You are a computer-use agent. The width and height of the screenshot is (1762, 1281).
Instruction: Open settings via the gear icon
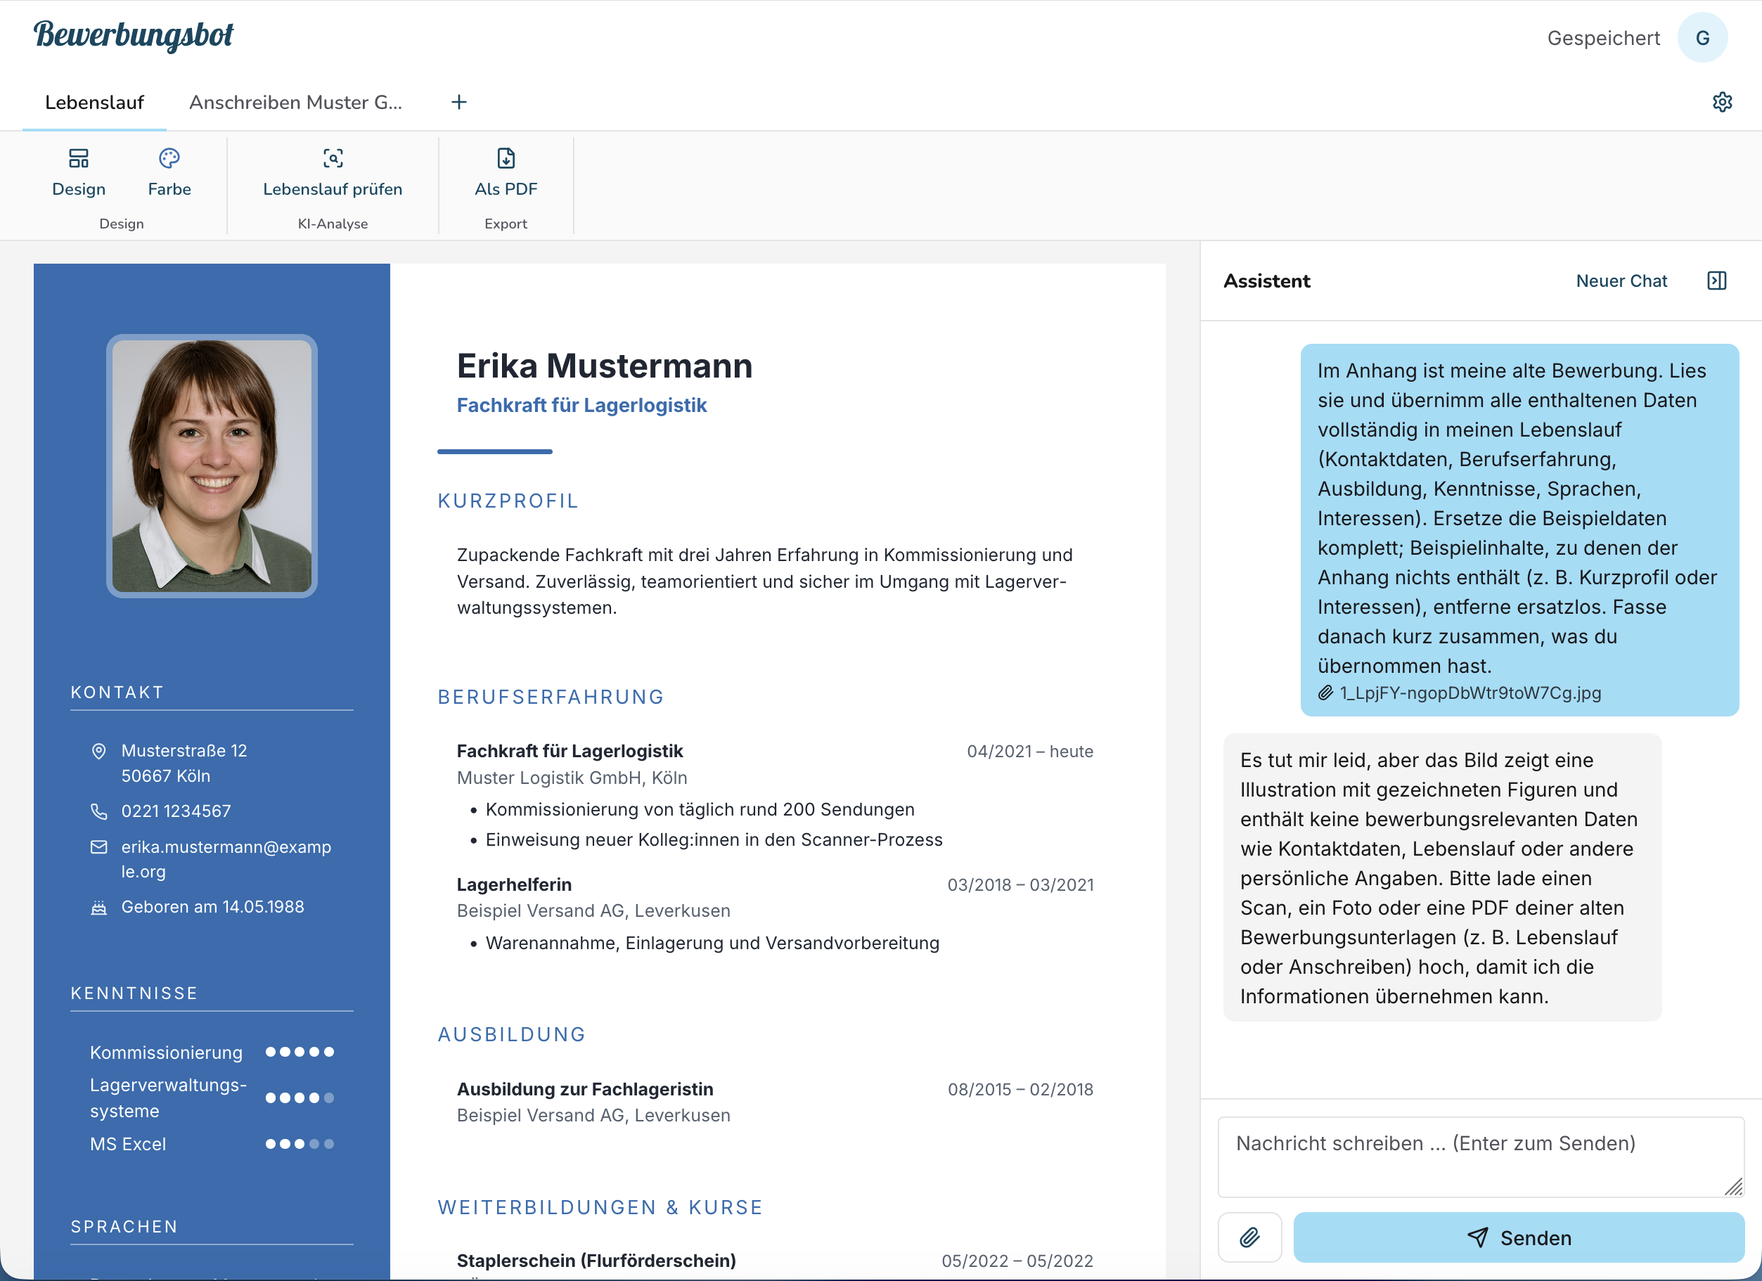click(1722, 102)
